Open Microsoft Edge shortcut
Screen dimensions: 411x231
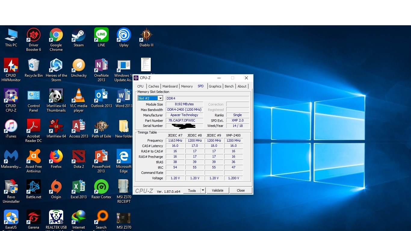click(124, 161)
